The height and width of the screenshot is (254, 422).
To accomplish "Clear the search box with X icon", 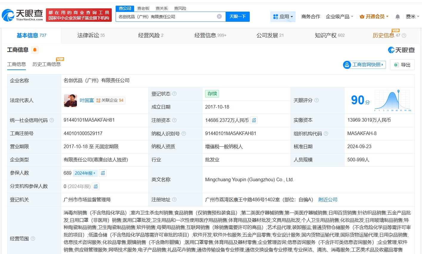I will [x=219, y=16].
